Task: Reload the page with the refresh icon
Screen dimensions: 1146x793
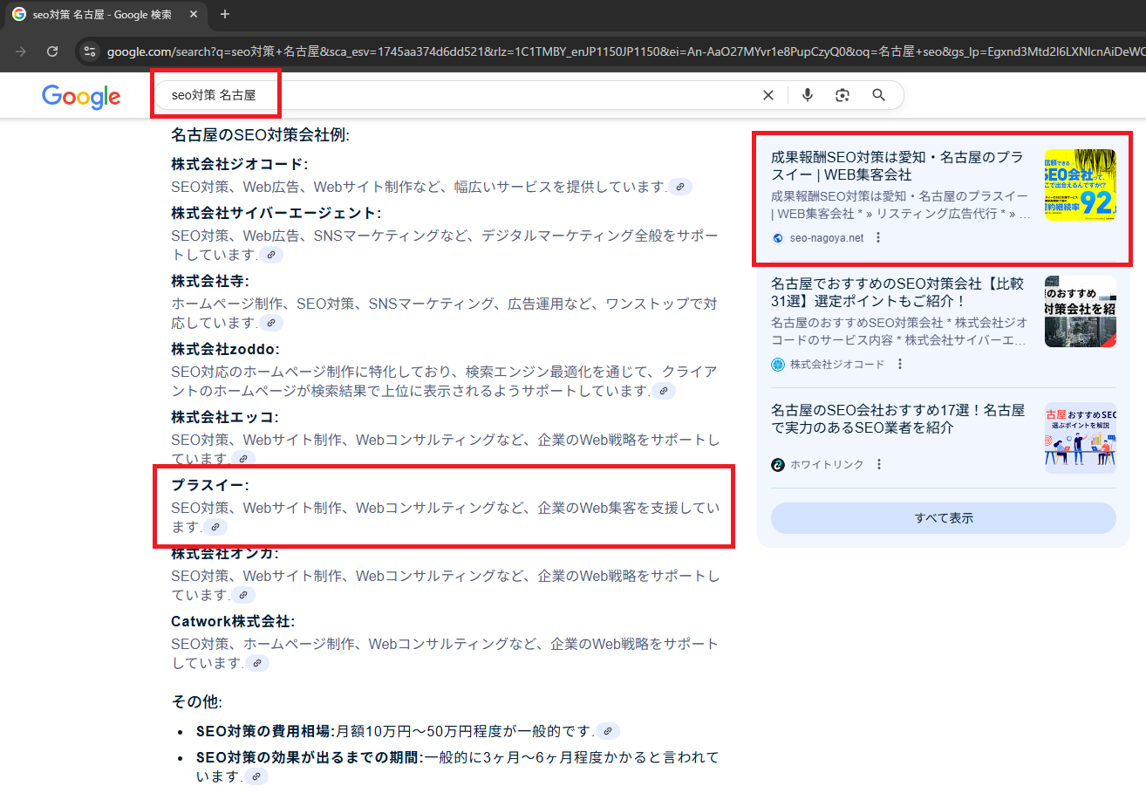Action: pos(52,51)
